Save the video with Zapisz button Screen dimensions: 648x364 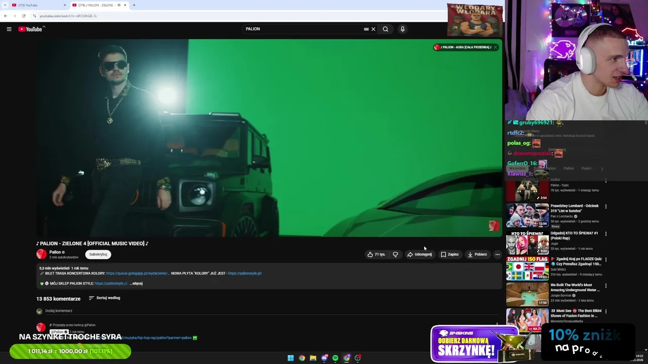450,254
